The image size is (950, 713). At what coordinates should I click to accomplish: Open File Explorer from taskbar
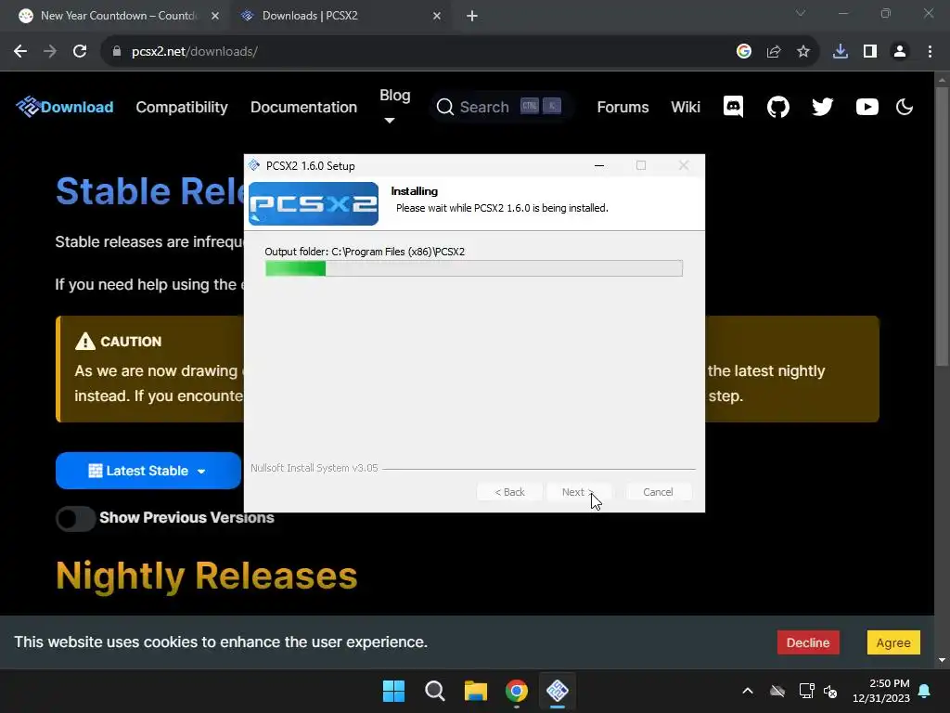pos(476,691)
